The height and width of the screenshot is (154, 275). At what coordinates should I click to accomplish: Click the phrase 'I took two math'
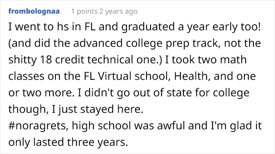click(x=206, y=60)
